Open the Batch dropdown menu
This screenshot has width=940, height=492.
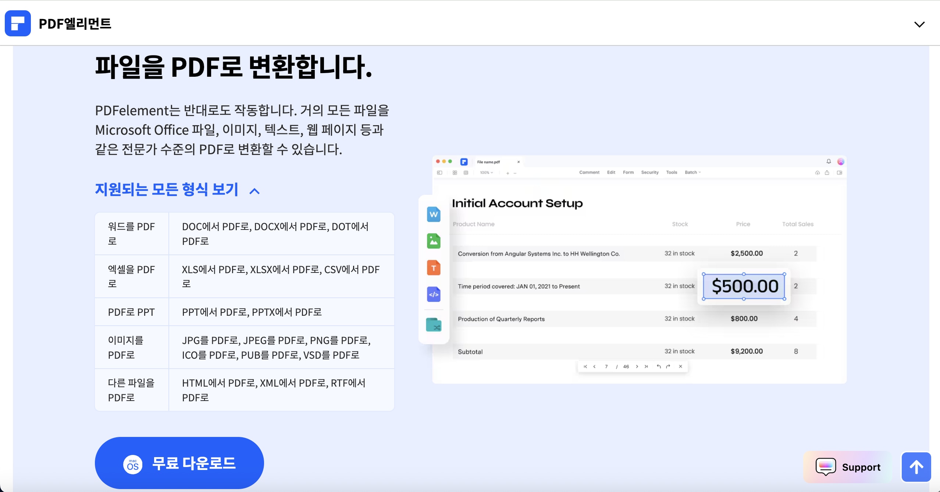693,172
